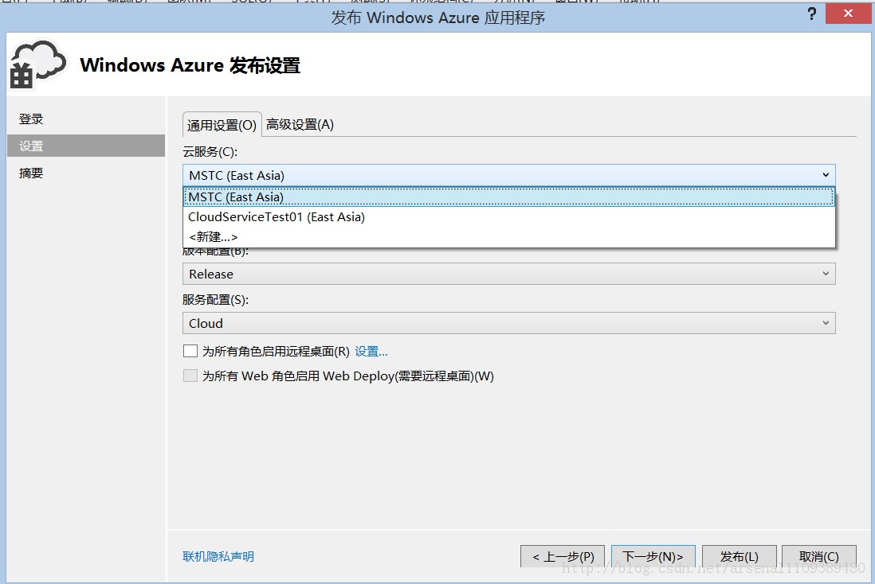Toggle the disabled Web Deploy for Web roles checkbox
The height and width of the screenshot is (584, 875).
click(x=190, y=376)
